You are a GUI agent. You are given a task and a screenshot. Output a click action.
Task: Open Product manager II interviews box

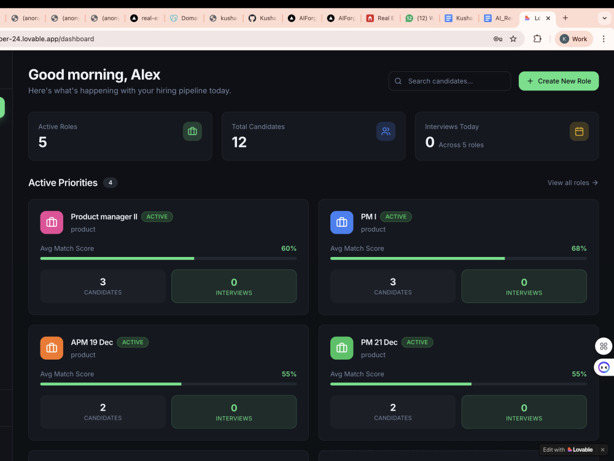(x=234, y=286)
